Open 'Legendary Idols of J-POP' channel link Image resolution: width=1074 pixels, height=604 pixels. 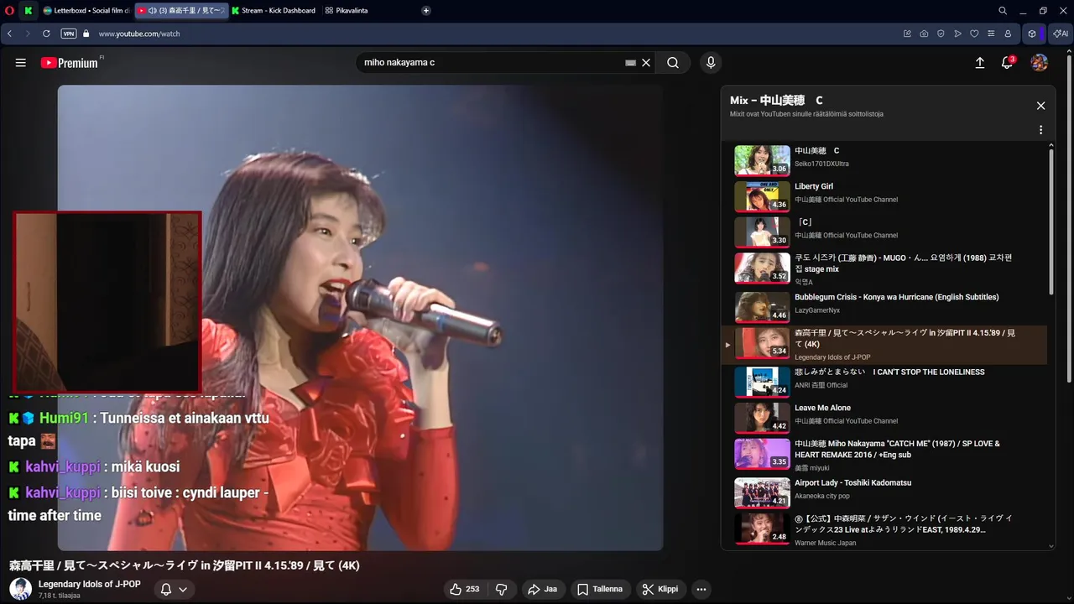[90, 584]
